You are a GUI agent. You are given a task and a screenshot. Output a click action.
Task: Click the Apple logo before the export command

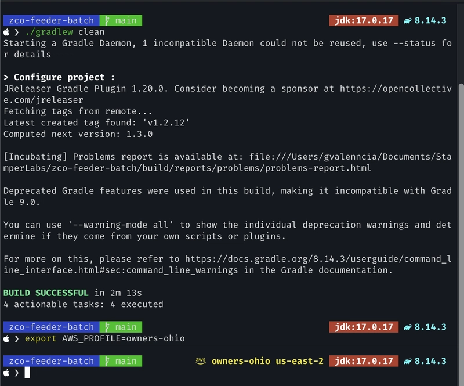[x=6, y=338]
